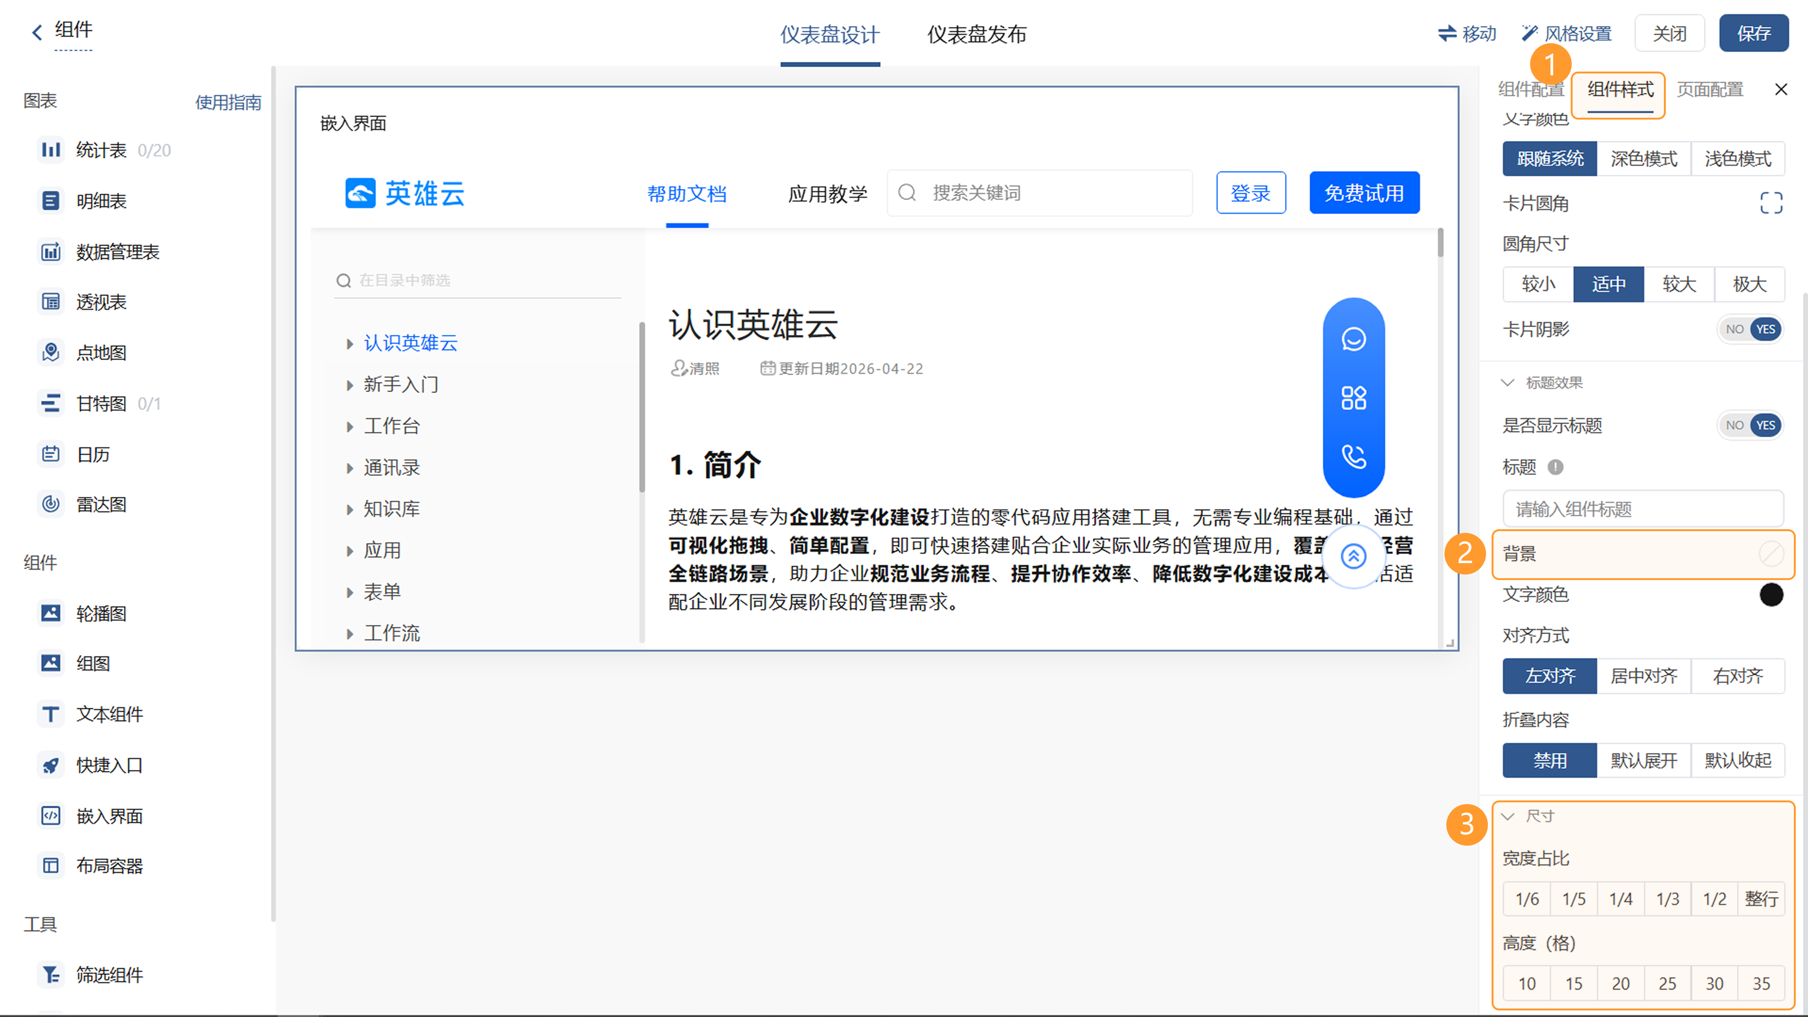
Task: Open the 组件配置 tab
Action: 1531,89
